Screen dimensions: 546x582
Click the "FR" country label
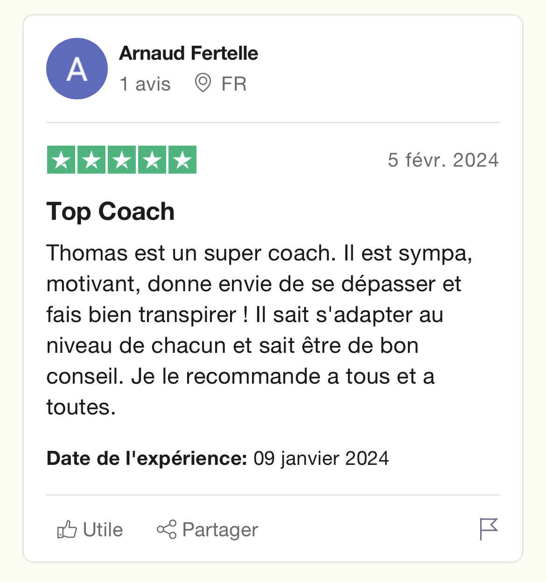click(234, 84)
